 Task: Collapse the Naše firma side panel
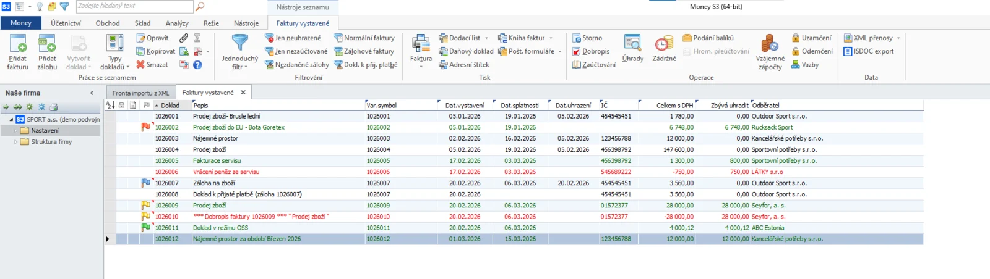point(92,93)
